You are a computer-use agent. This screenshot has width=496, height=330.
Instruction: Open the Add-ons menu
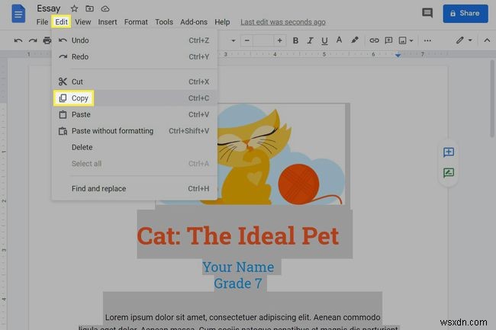[x=194, y=22]
